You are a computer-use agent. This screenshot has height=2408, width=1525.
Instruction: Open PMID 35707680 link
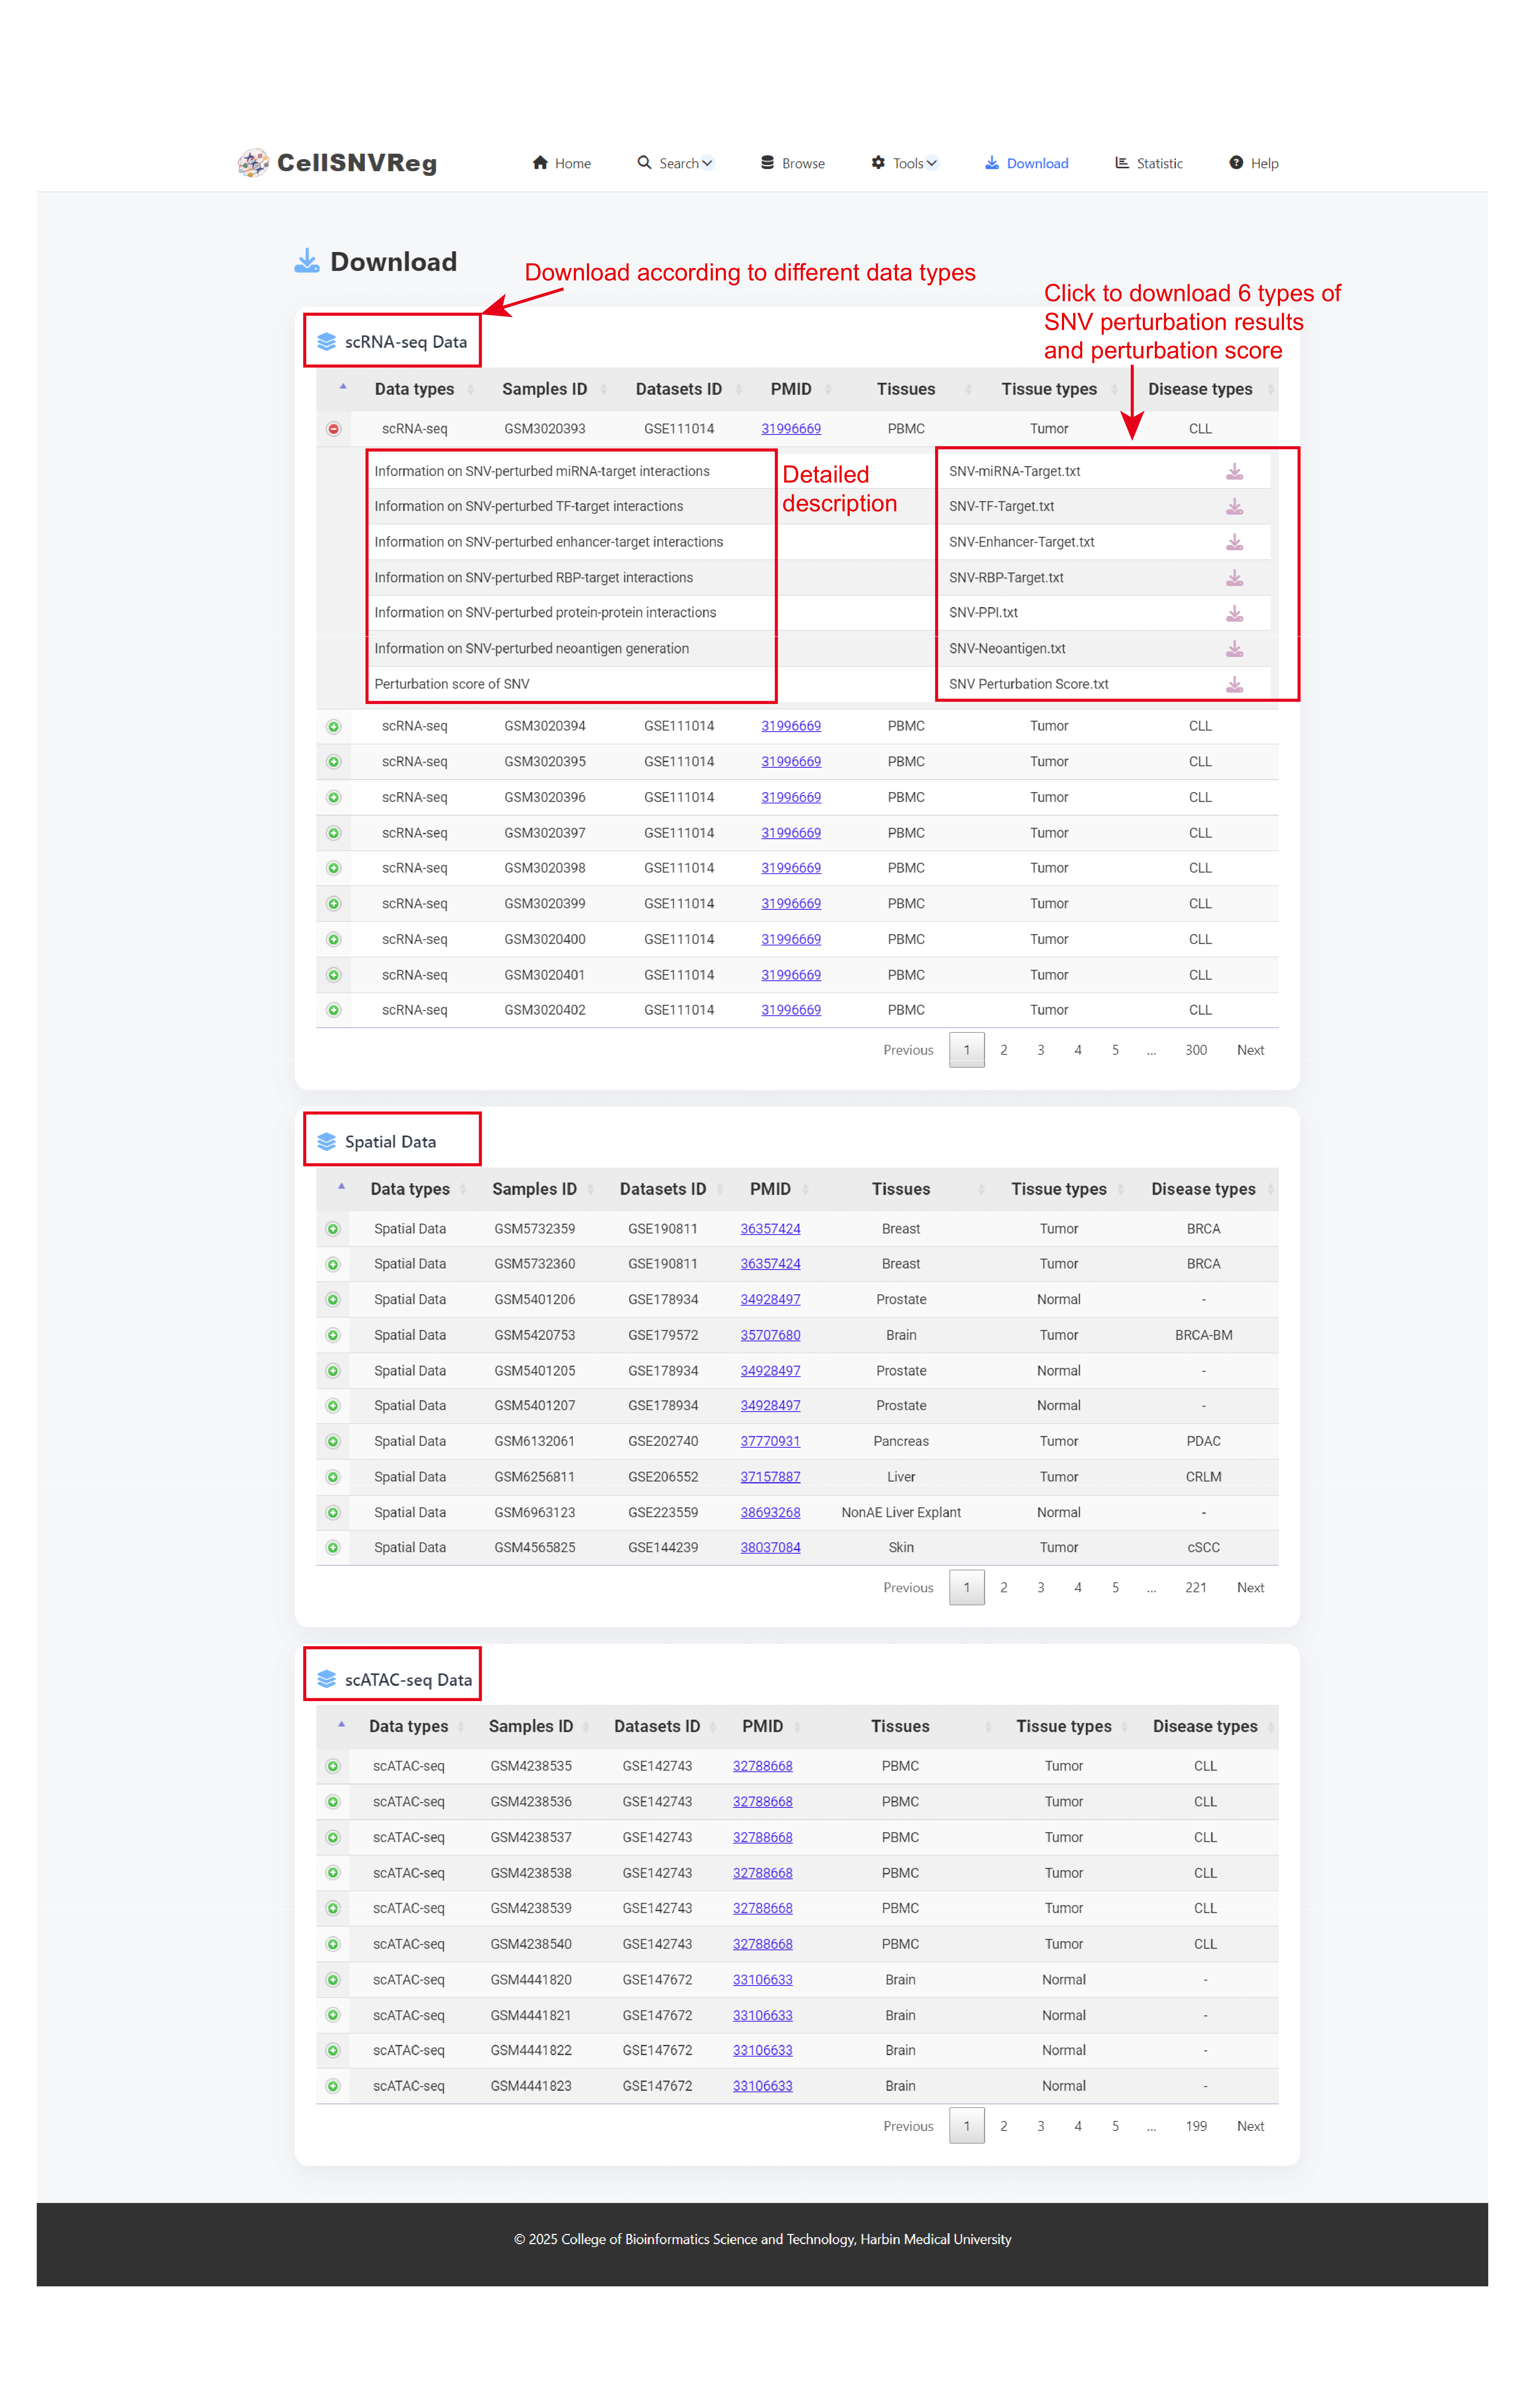(770, 1335)
